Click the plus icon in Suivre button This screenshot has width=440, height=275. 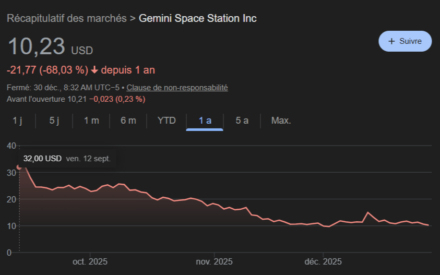(x=391, y=41)
